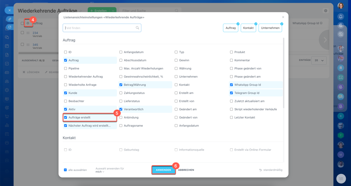
Task: Click the round right-arrow scroll button
Action: (325, 40)
